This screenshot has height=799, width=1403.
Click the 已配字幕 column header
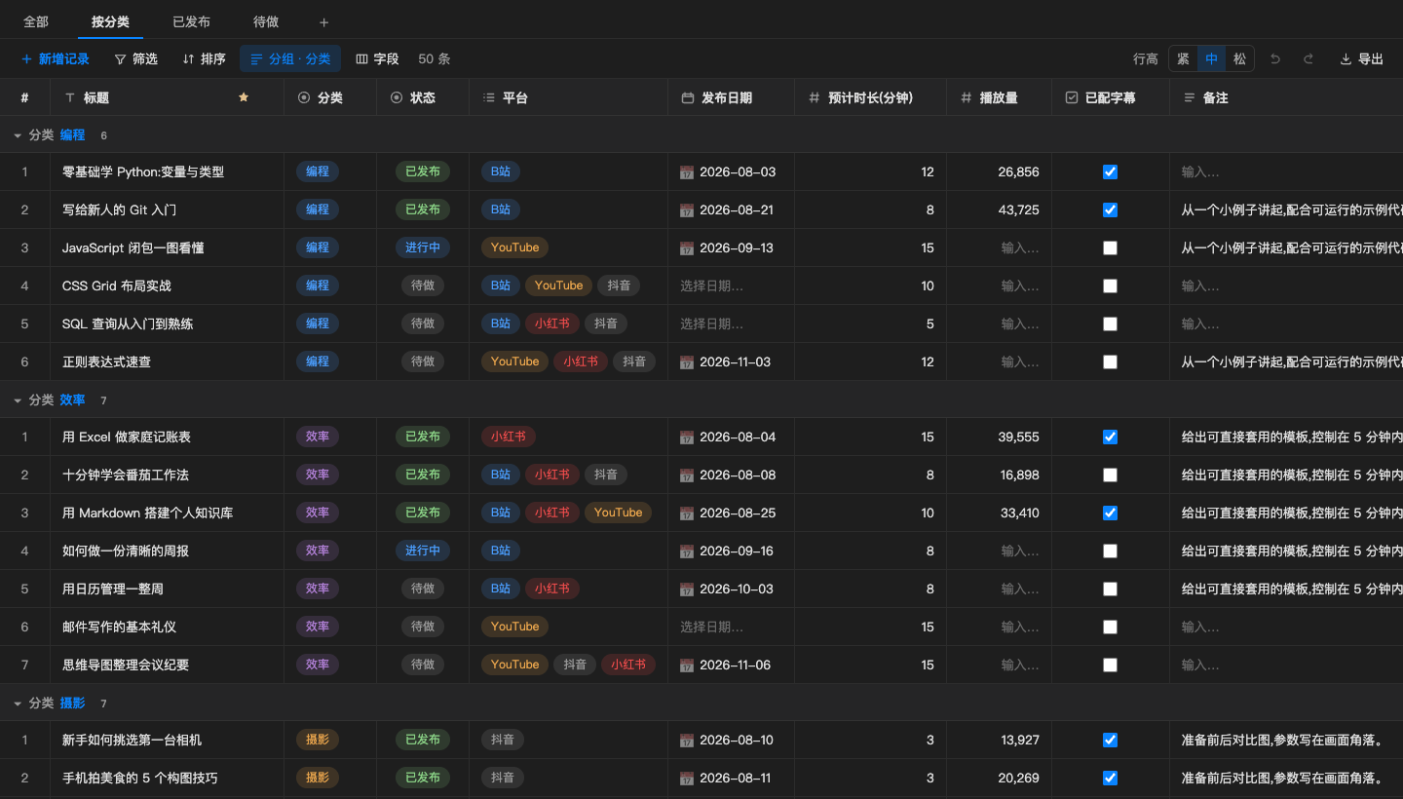(x=1111, y=97)
